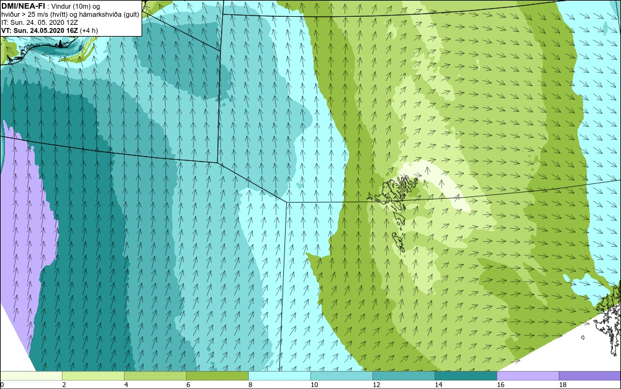Click the '14' scale label
The image size is (621, 389).
438,385
